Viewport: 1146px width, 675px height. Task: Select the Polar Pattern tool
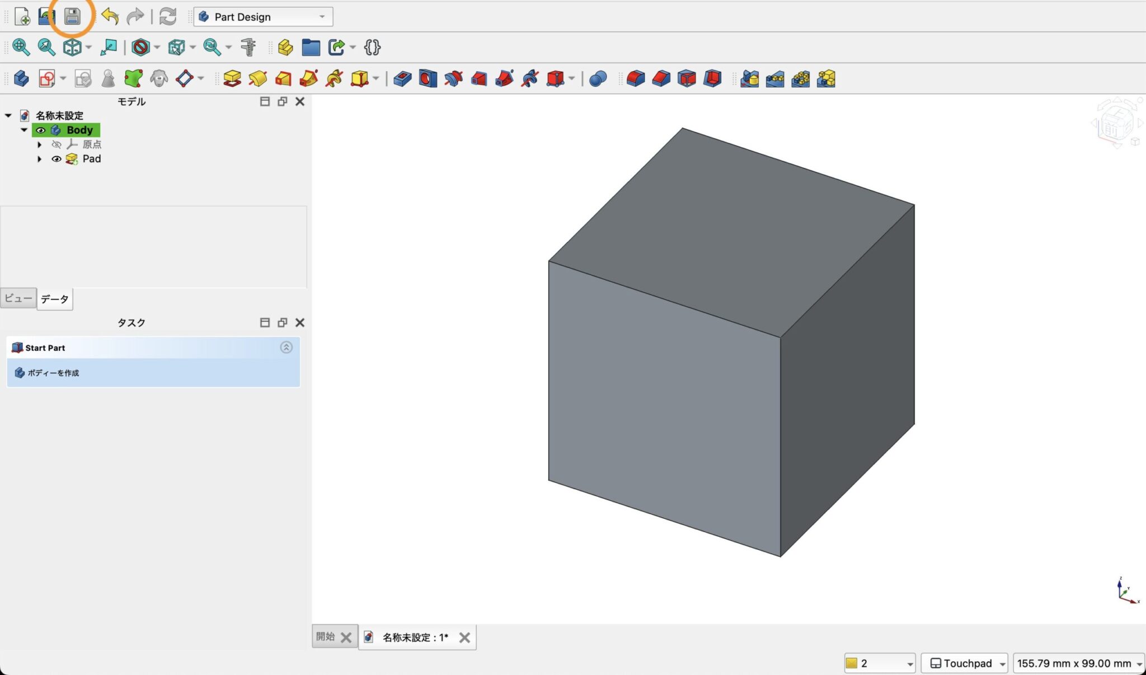point(800,78)
